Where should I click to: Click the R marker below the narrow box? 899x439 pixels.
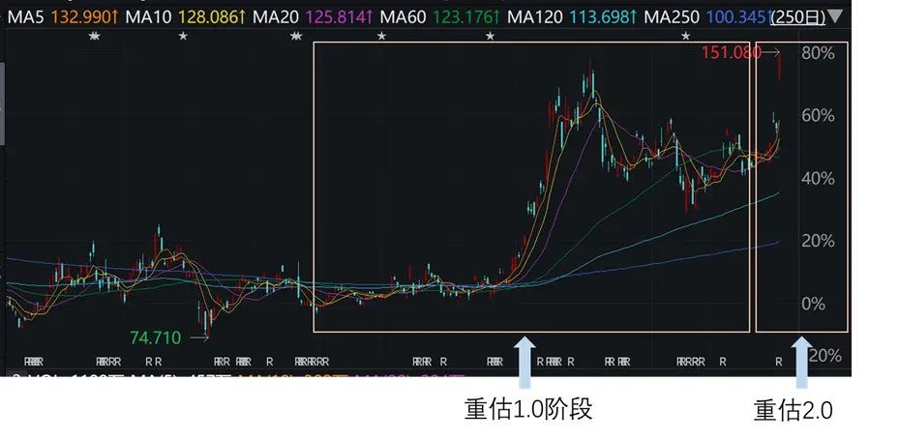[779, 362]
